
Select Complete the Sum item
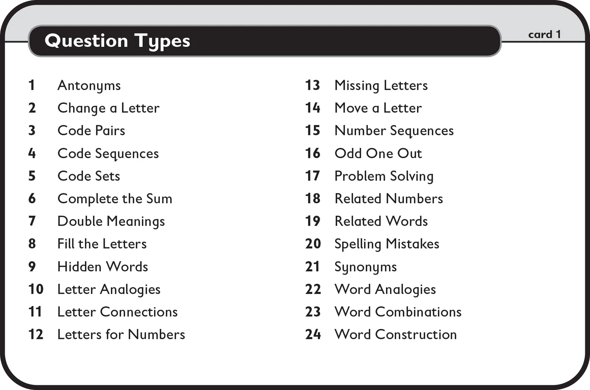point(115,199)
